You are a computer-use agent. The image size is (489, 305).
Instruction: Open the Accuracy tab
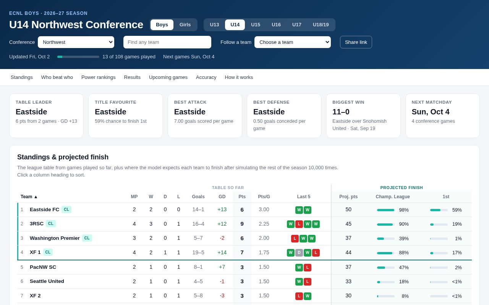(x=206, y=77)
